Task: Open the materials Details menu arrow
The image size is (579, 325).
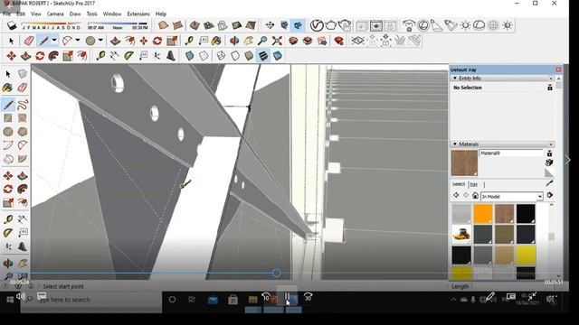Action: [550, 195]
